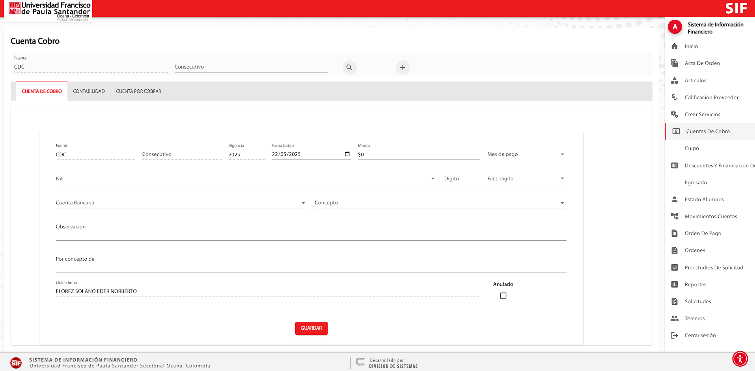Click the Cuentas De Cobro money icon
This screenshot has height=371, width=755.
(x=676, y=131)
